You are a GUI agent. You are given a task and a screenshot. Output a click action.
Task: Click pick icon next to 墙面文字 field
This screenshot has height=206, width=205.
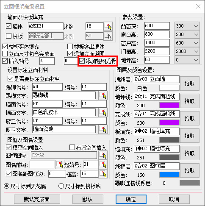coord(103,112)
